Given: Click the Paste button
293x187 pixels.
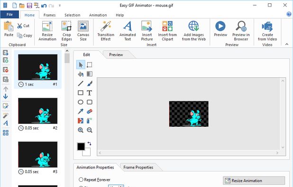Looking at the screenshot, I should (x=9, y=29).
